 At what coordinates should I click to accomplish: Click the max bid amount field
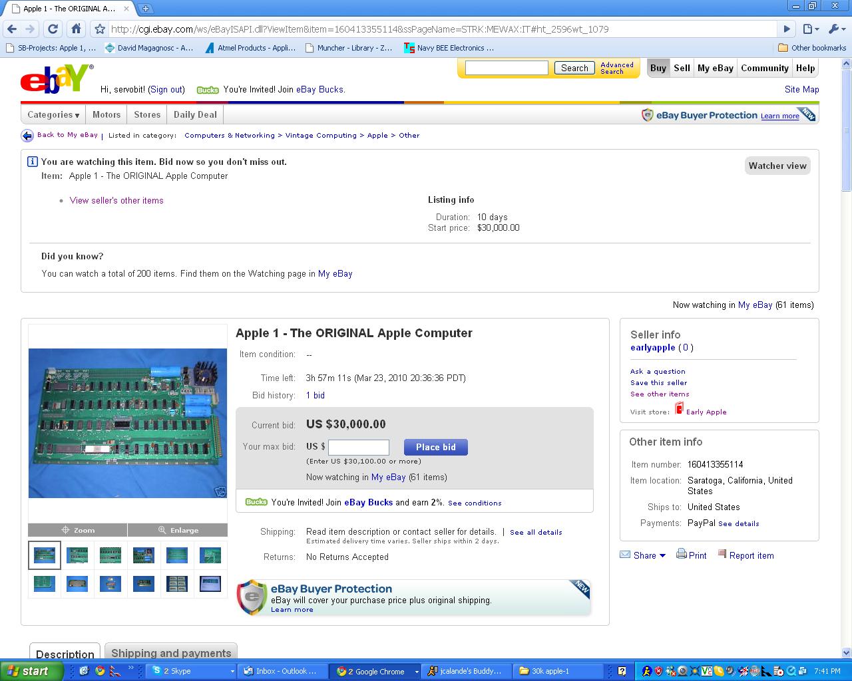[359, 447]
